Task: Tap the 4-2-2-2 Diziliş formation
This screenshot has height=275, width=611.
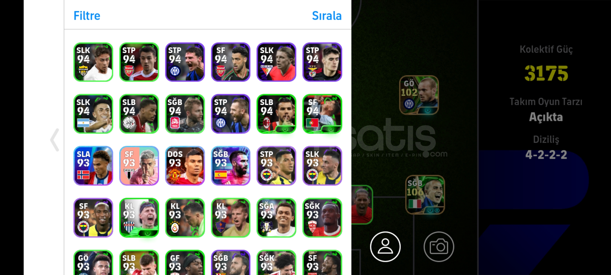Action: coord(546,155)
